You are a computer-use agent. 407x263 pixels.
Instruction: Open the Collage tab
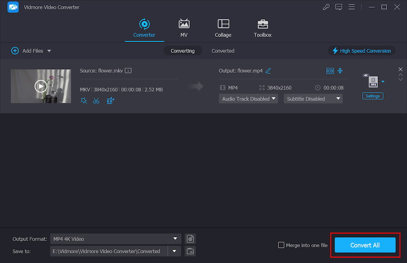(223, 28)
